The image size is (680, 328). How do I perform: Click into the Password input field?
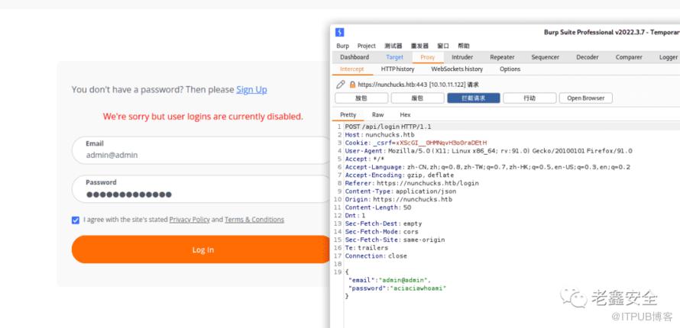tap(202, 194)
